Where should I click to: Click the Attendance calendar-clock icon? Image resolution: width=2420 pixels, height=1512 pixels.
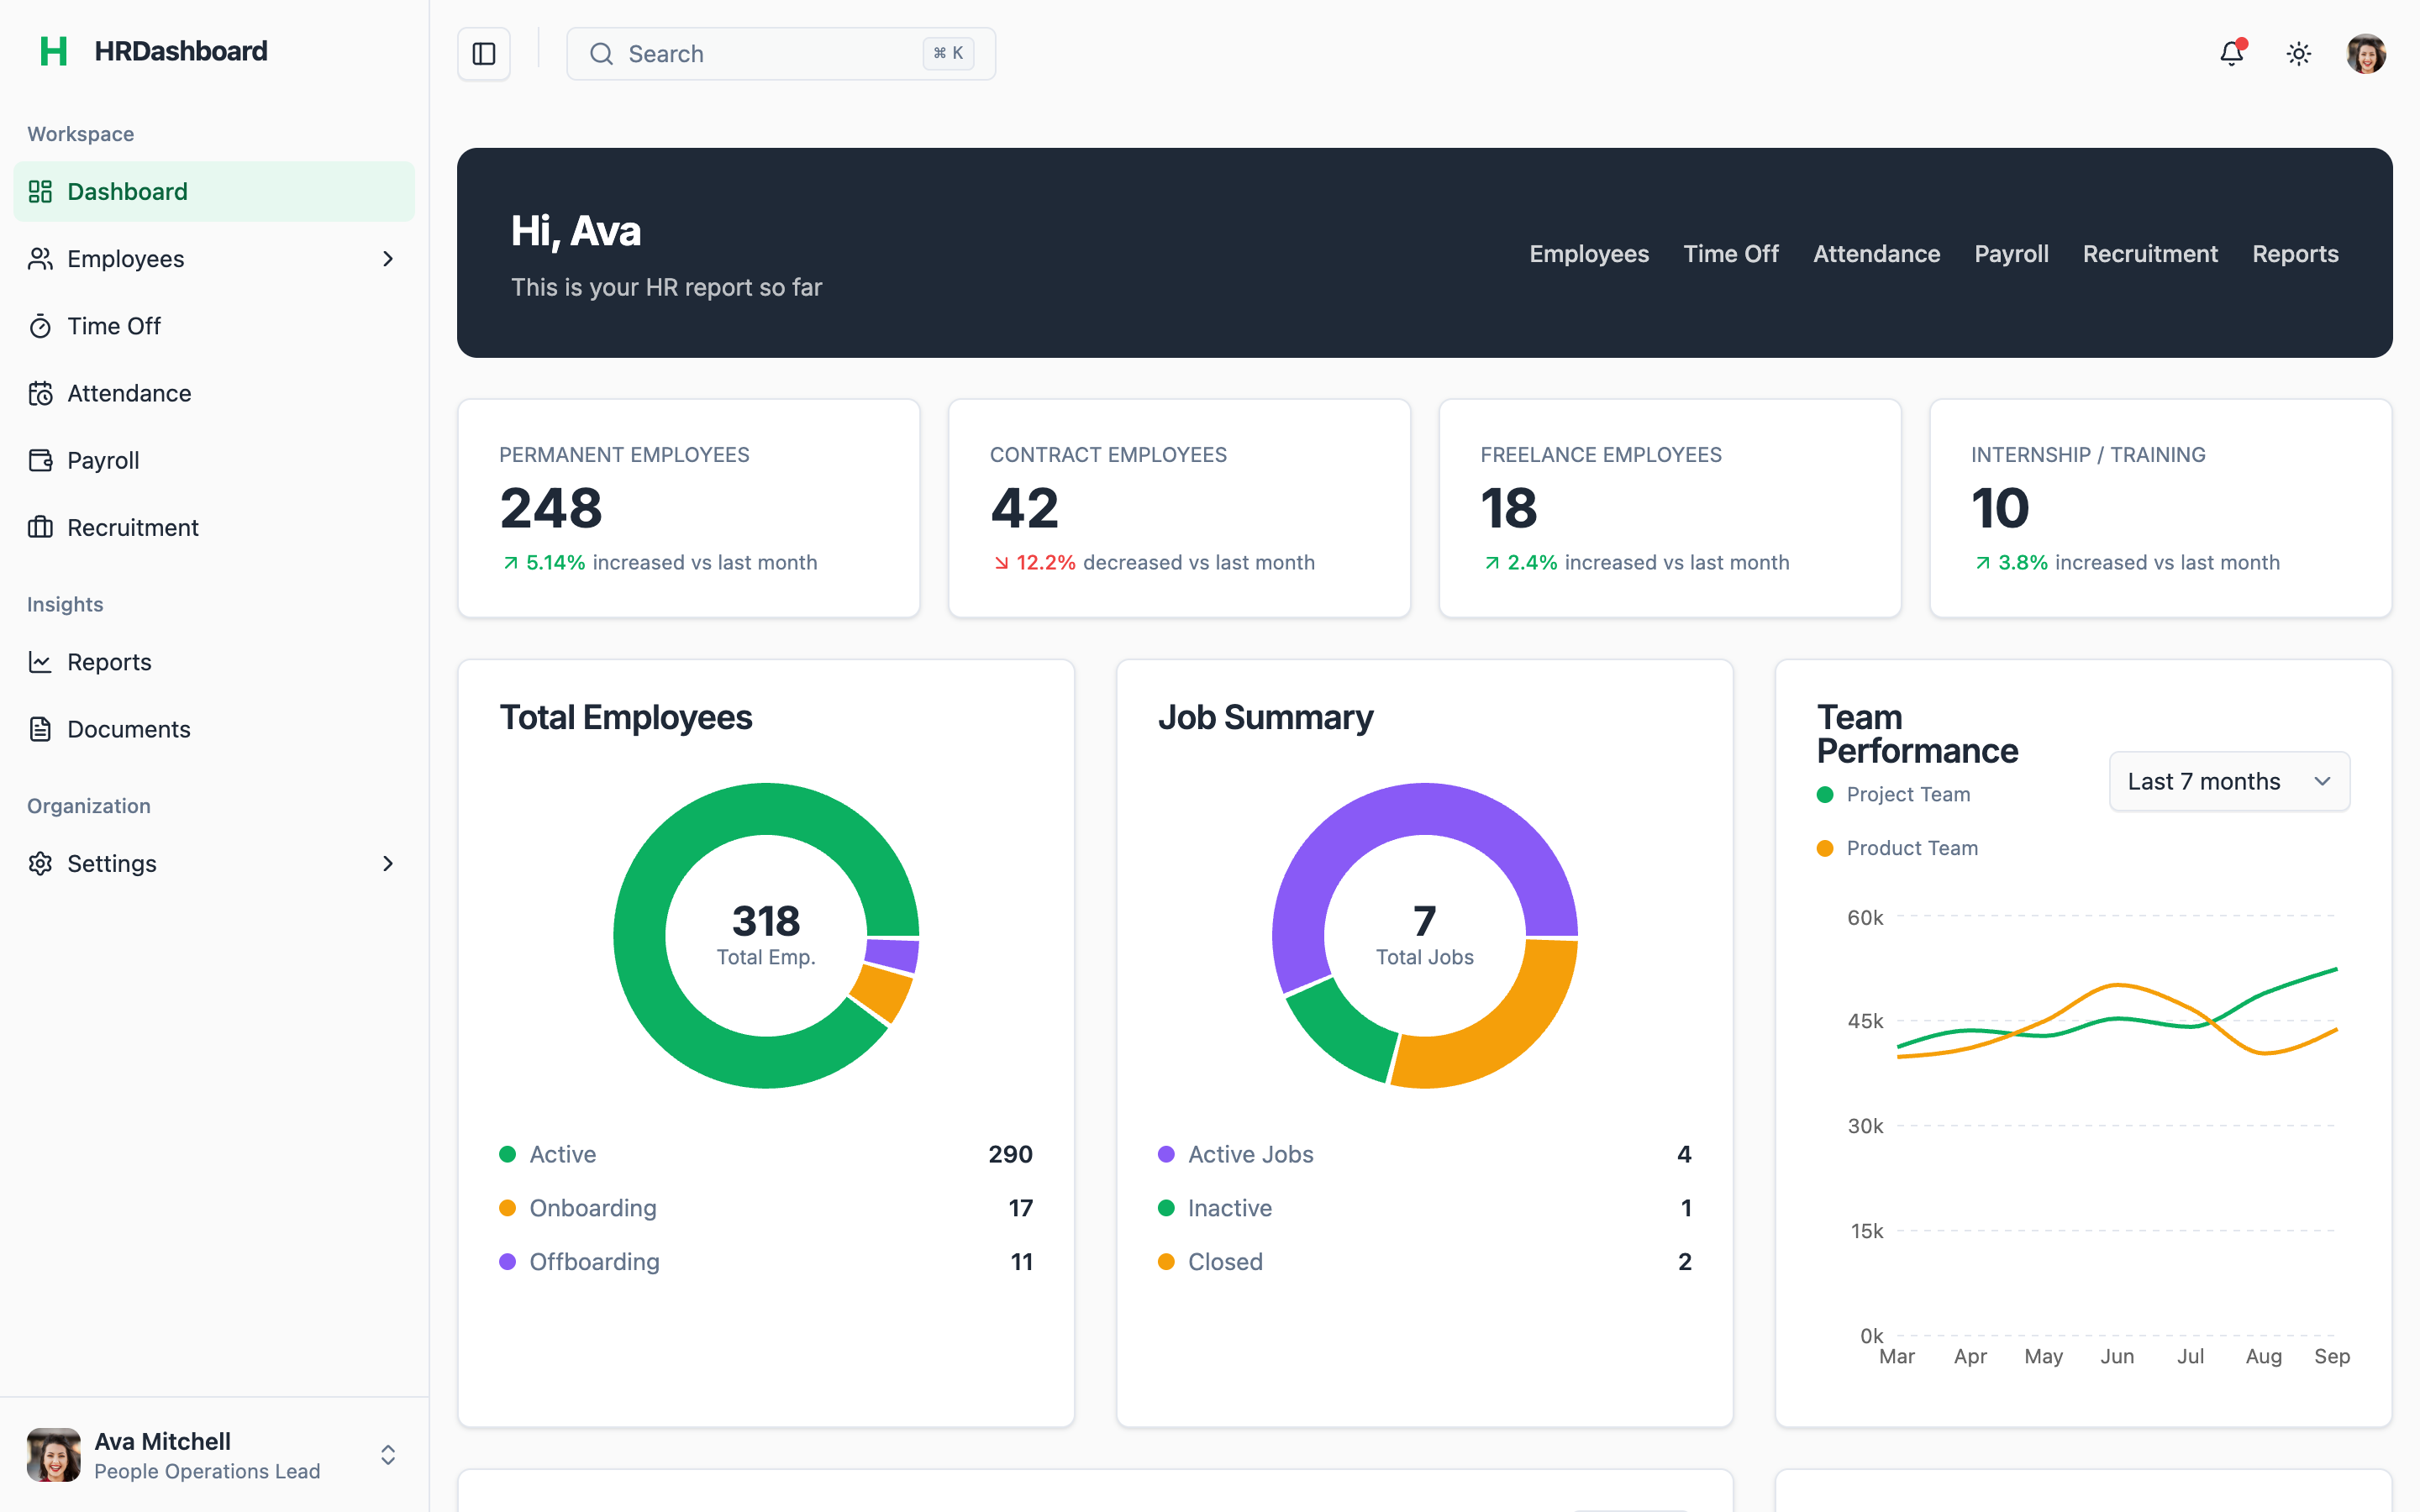click(x=40, y=393)
